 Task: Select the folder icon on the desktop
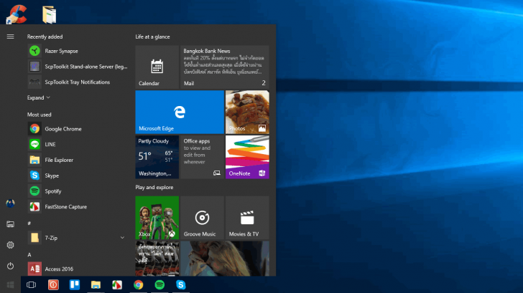49,14
